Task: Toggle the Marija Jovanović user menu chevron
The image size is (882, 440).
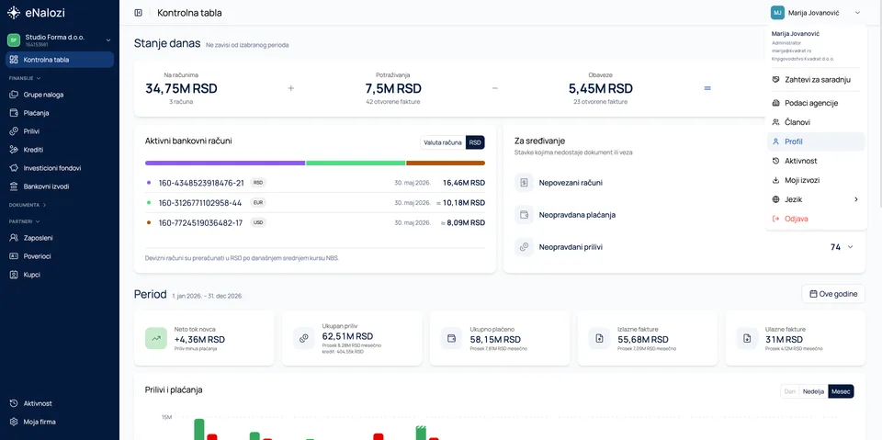Action: pos(857,12)
